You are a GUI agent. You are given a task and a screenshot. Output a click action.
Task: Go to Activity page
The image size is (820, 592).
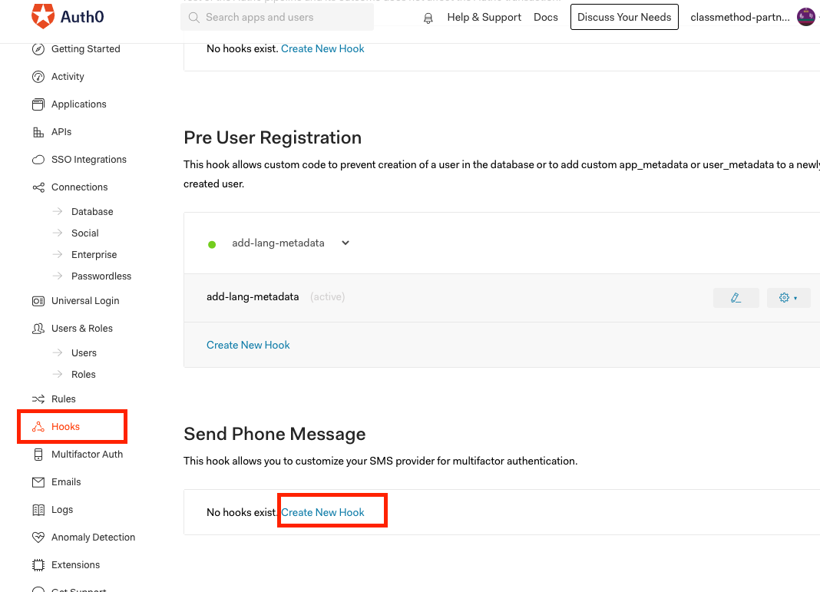68,77
